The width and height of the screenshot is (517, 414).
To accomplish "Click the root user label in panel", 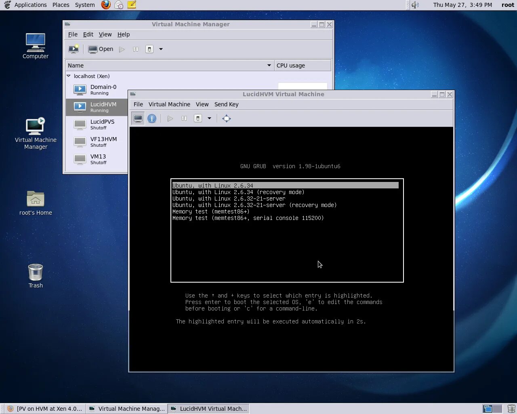I will [x=508, y=5].
